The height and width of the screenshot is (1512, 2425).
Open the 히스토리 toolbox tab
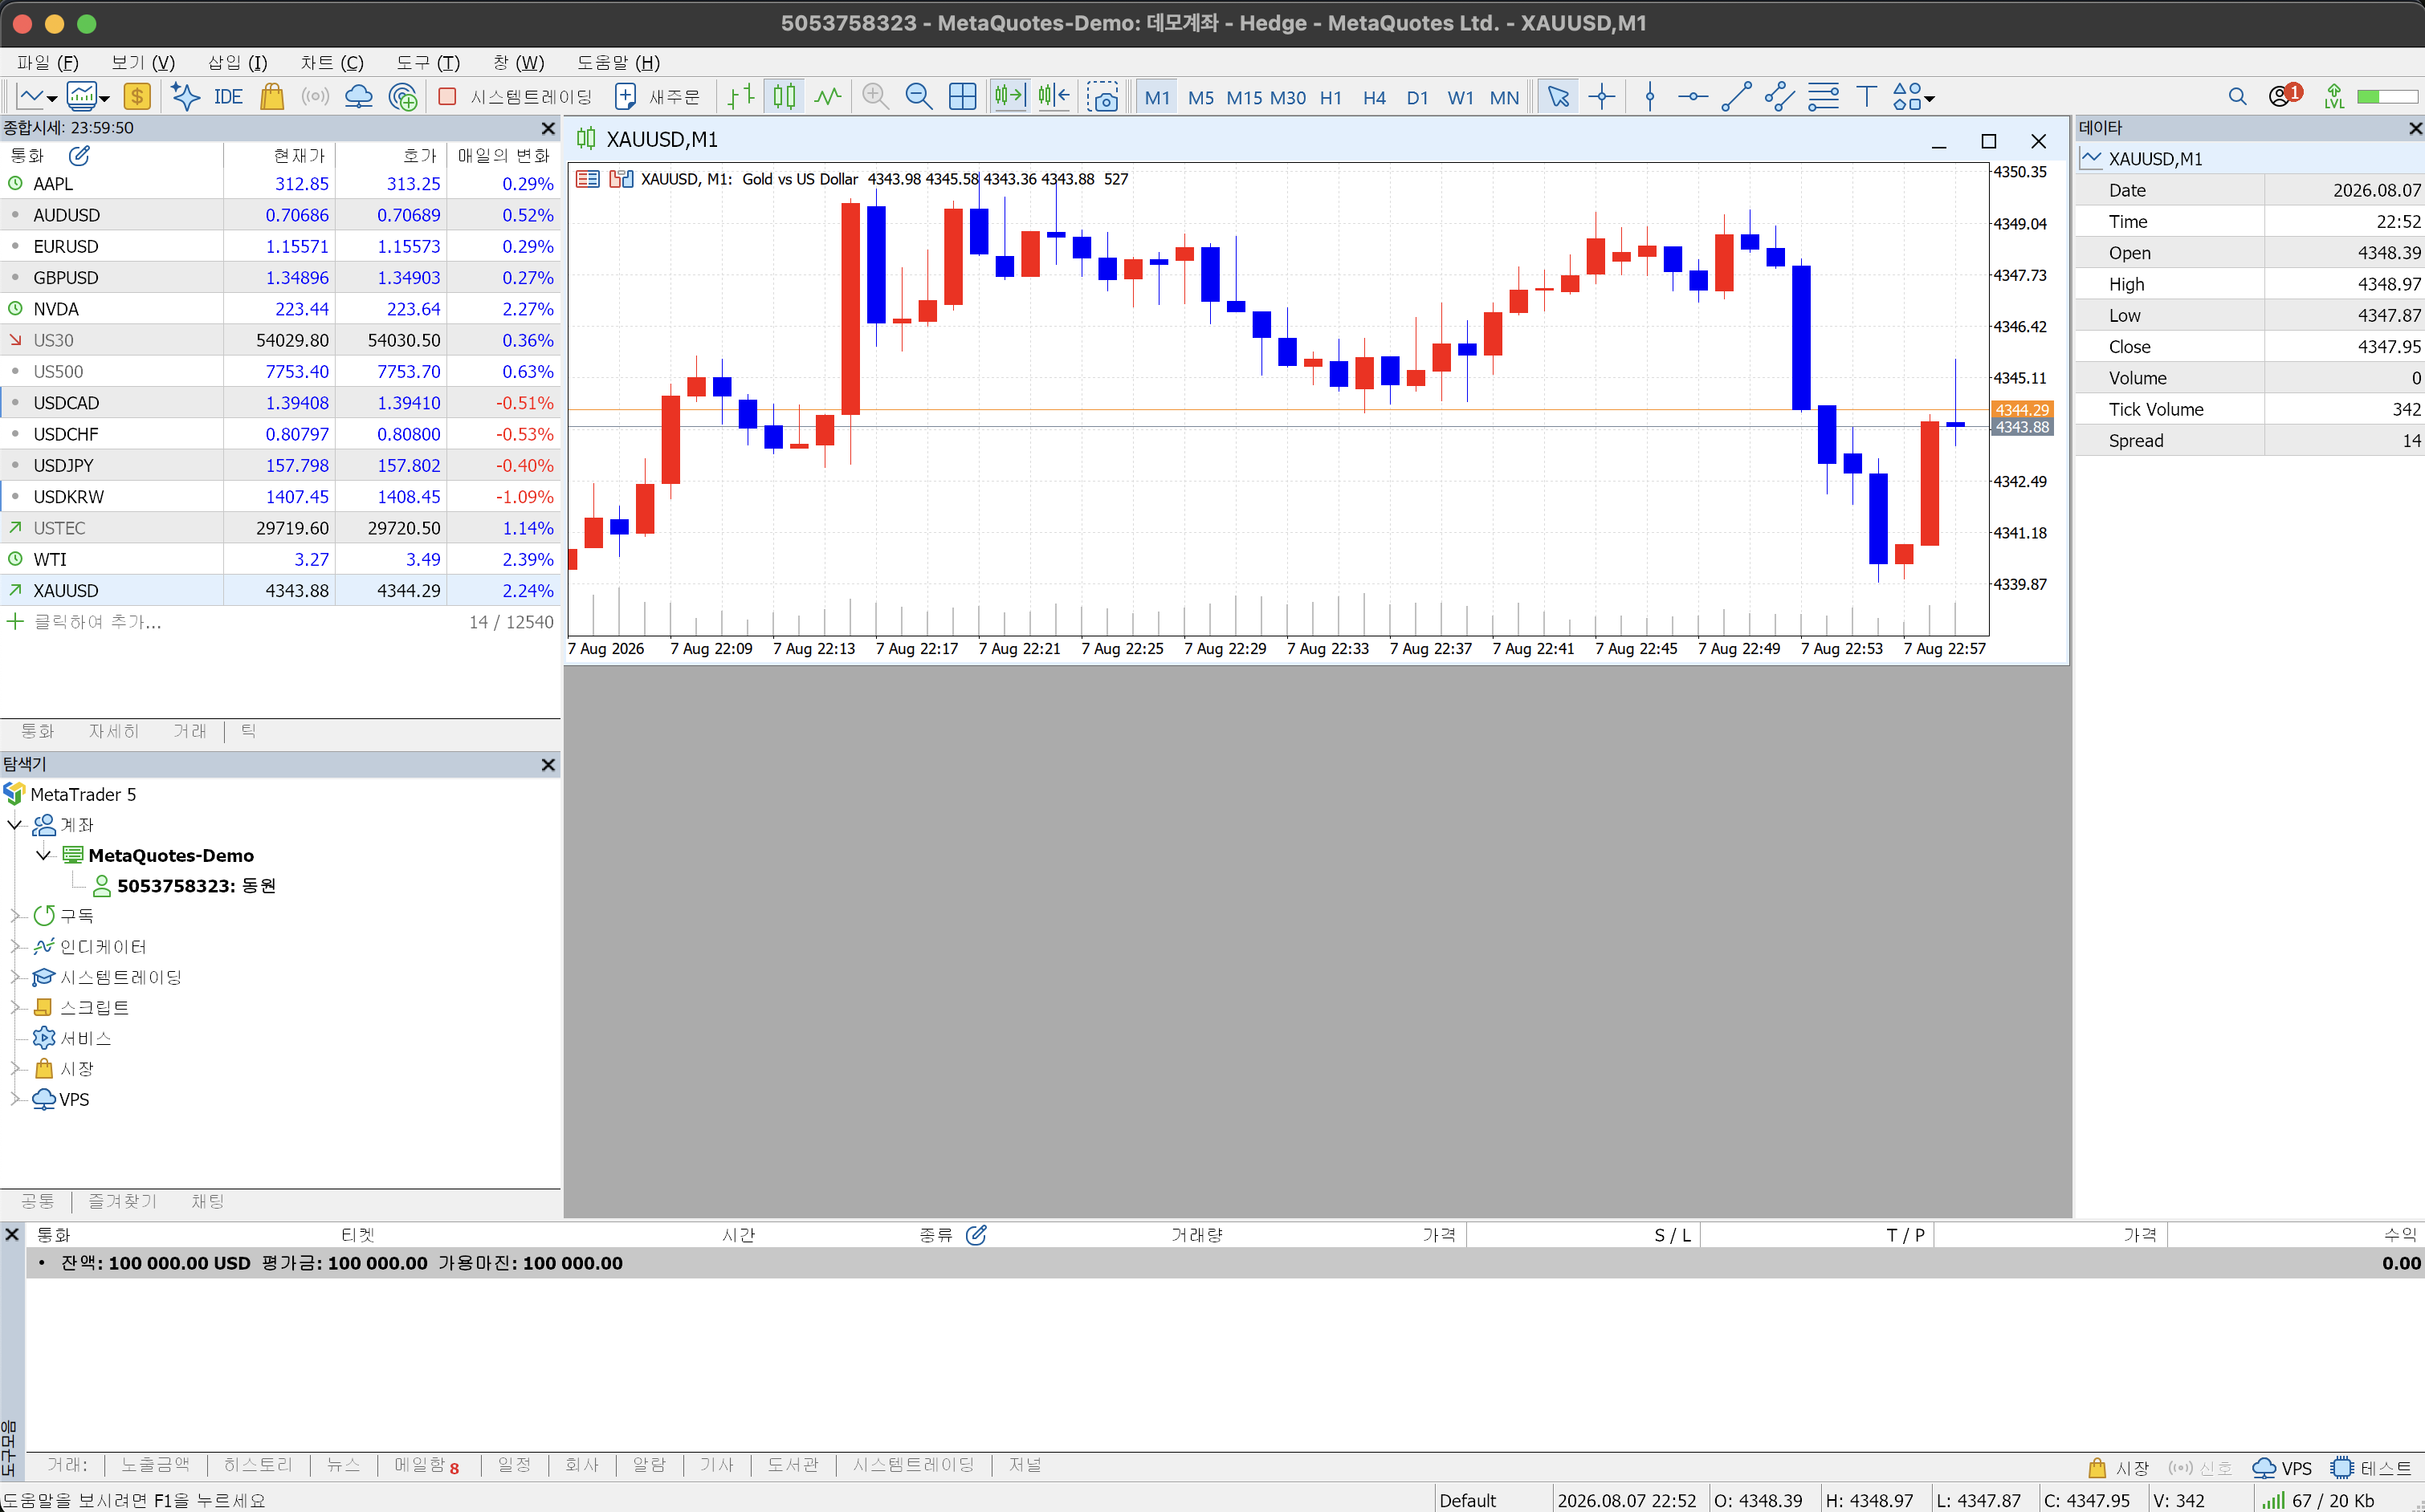coord(258,1466)
